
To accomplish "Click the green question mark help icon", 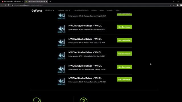I will click(x=83, y=100).
